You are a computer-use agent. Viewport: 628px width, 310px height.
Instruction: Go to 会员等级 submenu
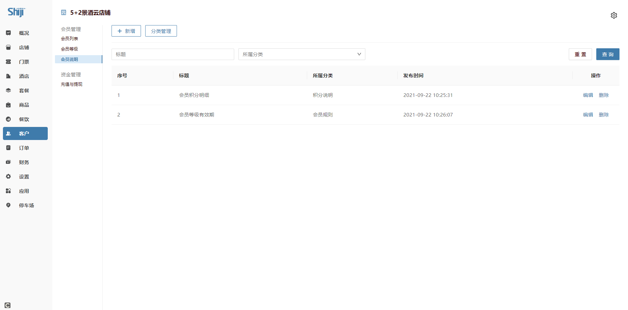point(69,49)
